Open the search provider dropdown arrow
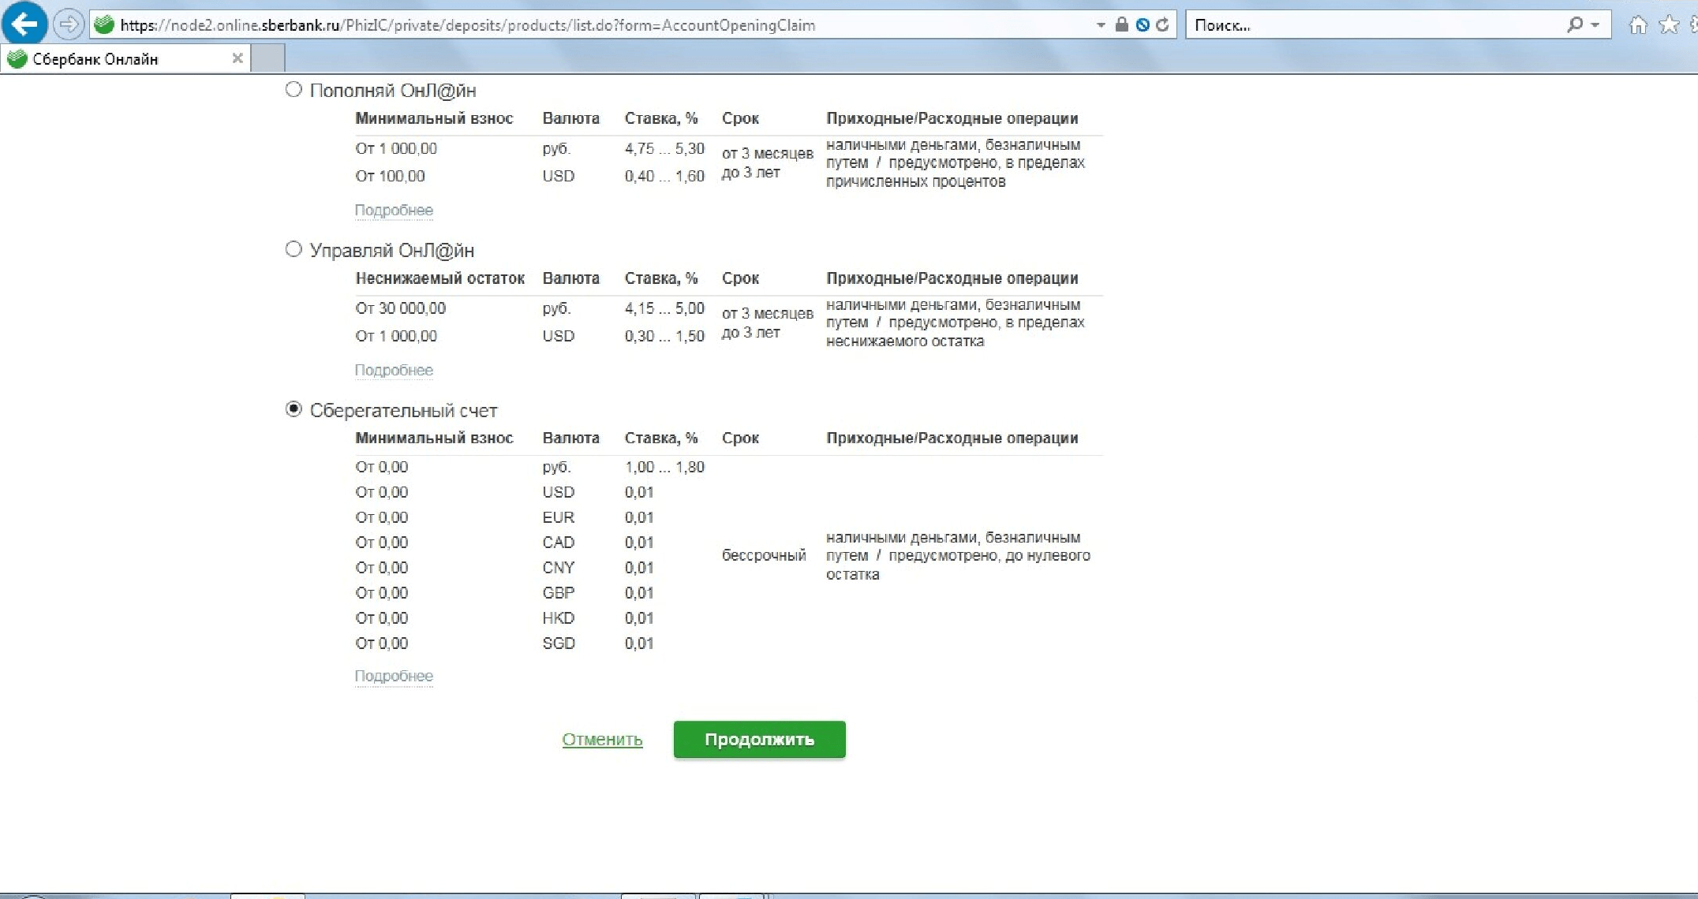1698x899 pixels. tap(1595, 25)
